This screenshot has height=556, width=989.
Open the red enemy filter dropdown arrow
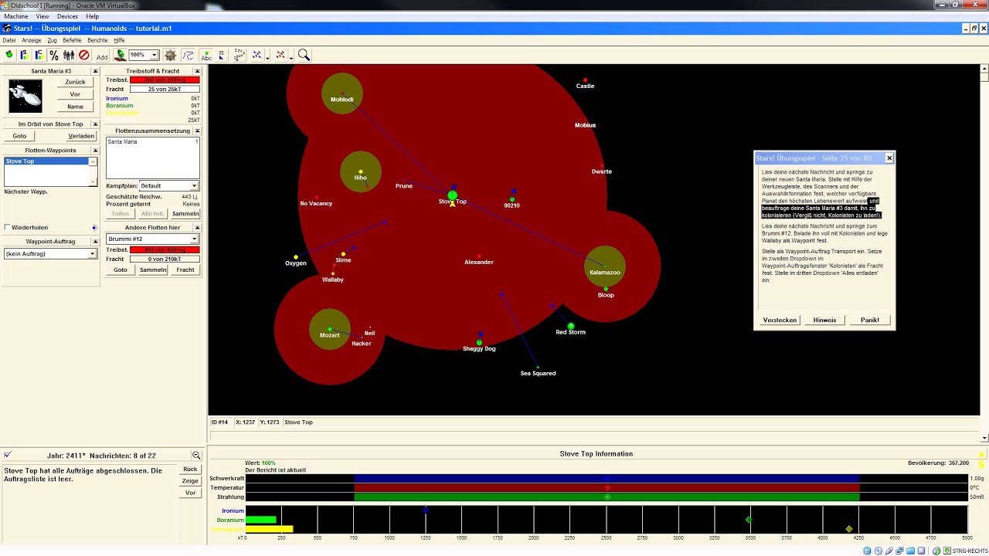pyautogui.click(x=291, y=56)
